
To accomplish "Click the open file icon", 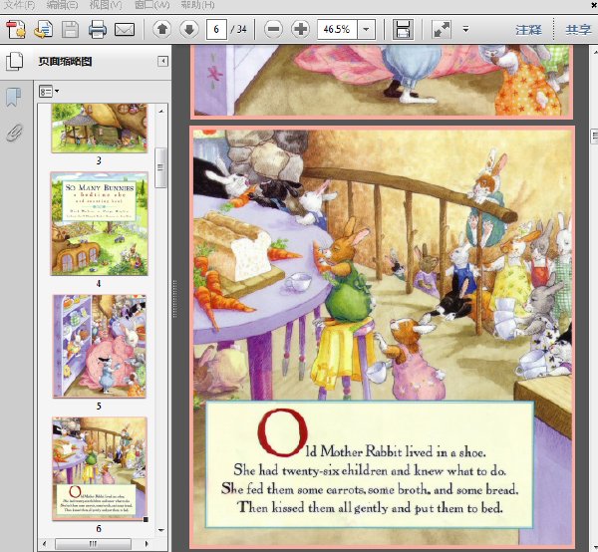I will (x=43, y=29).
